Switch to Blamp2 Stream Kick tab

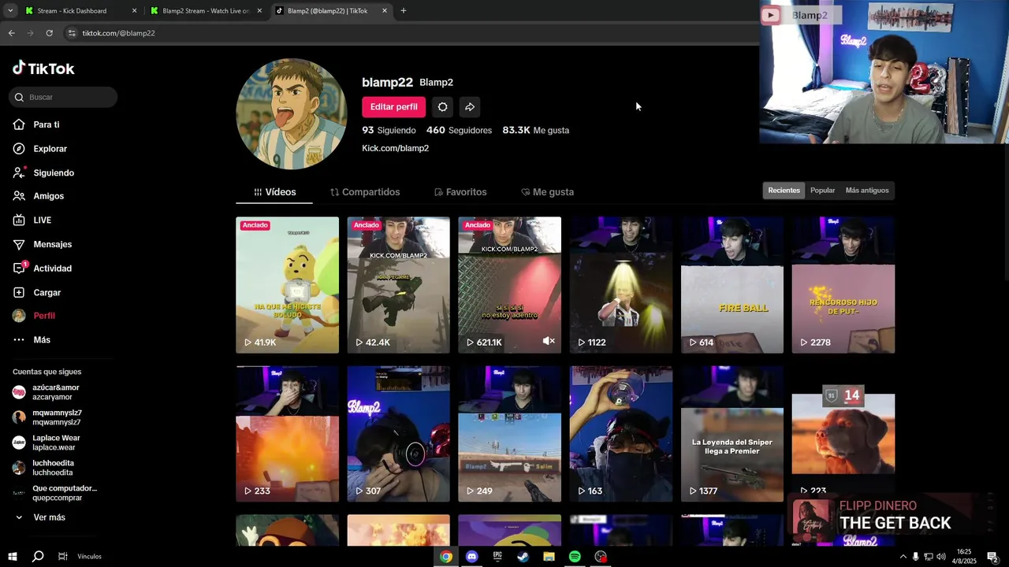pyautogui.click(x=206, y=11)
